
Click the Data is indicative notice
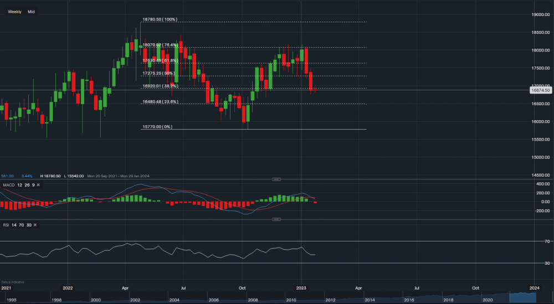[x=13, y=282]
